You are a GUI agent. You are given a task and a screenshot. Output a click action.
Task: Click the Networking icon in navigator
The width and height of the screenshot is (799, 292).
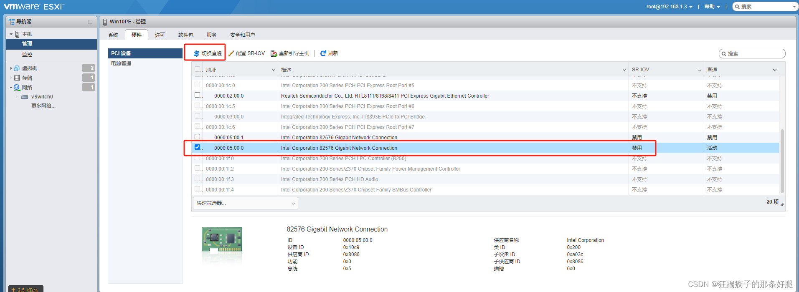[x=17, y=87]
